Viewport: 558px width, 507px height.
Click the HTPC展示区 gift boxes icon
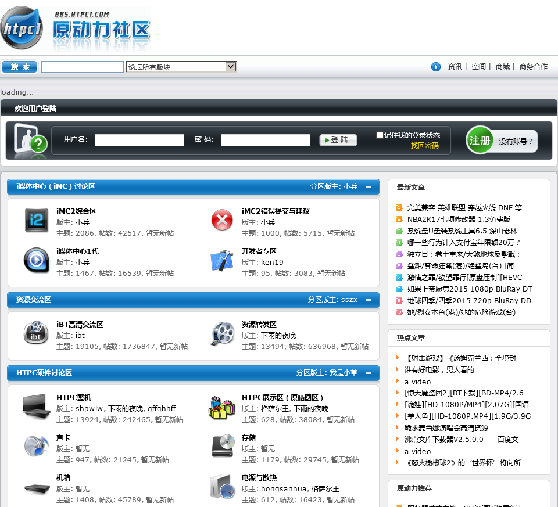[x=222, y=408]
